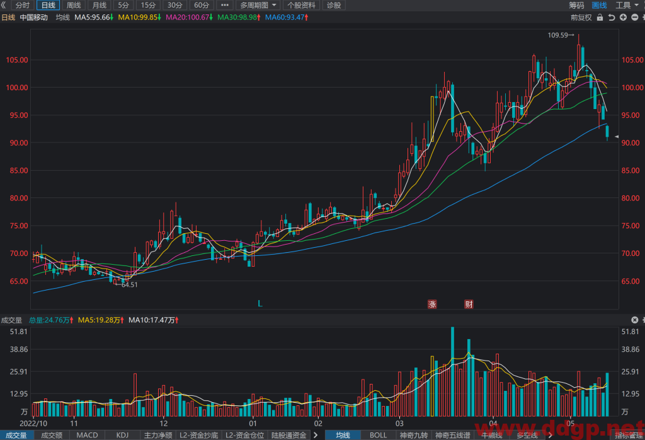Click the collapse double-chevron at top left
Image resolution: width=645 pixels, height=440 pixels.
3,5
